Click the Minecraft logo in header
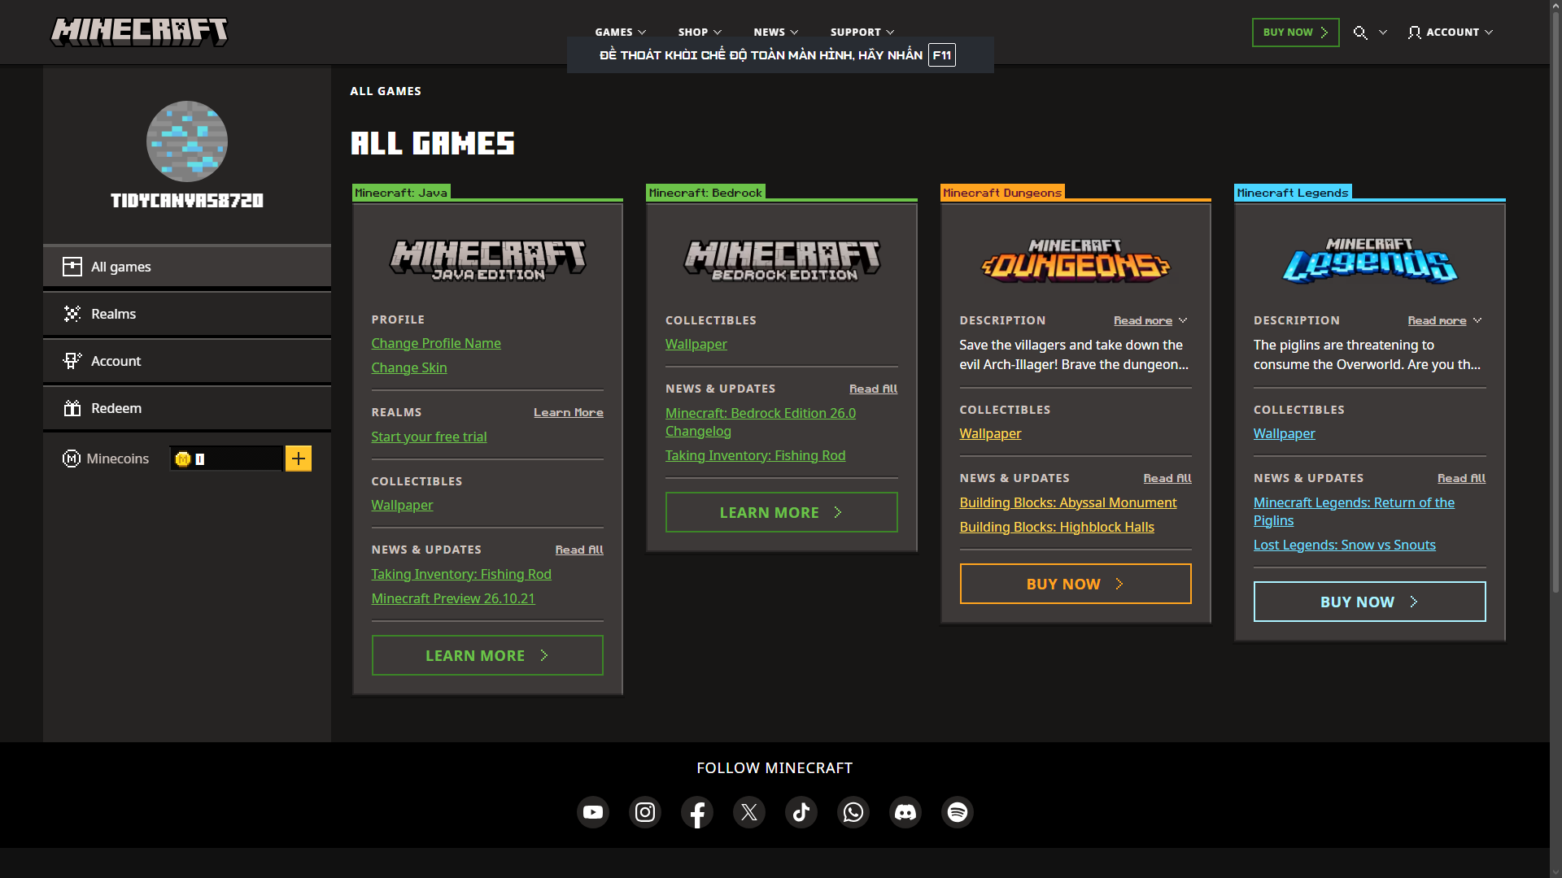The image size is (1562, 878). click(139, 33)
